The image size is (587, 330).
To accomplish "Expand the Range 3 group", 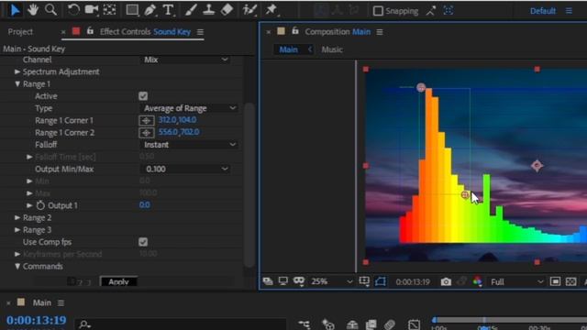I will click(x=17, y=230).
